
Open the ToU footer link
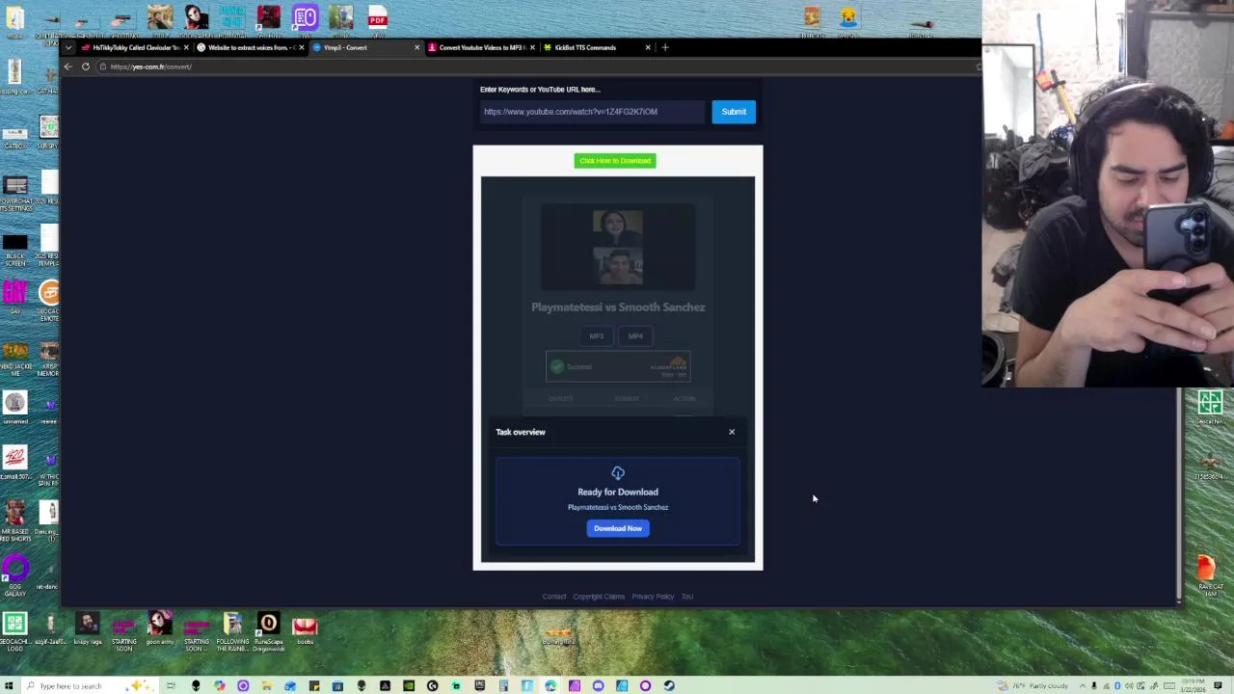point(687,597)
